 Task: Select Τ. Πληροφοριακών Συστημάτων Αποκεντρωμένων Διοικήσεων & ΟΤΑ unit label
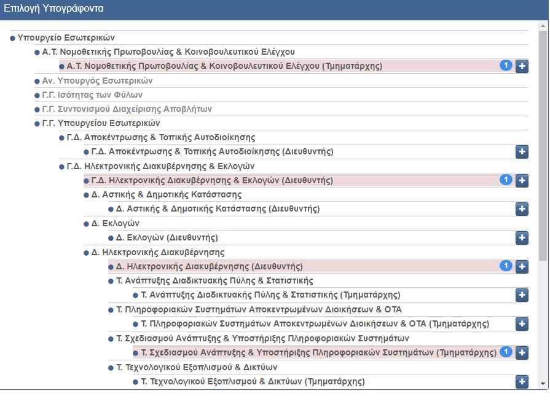[259, 309]
